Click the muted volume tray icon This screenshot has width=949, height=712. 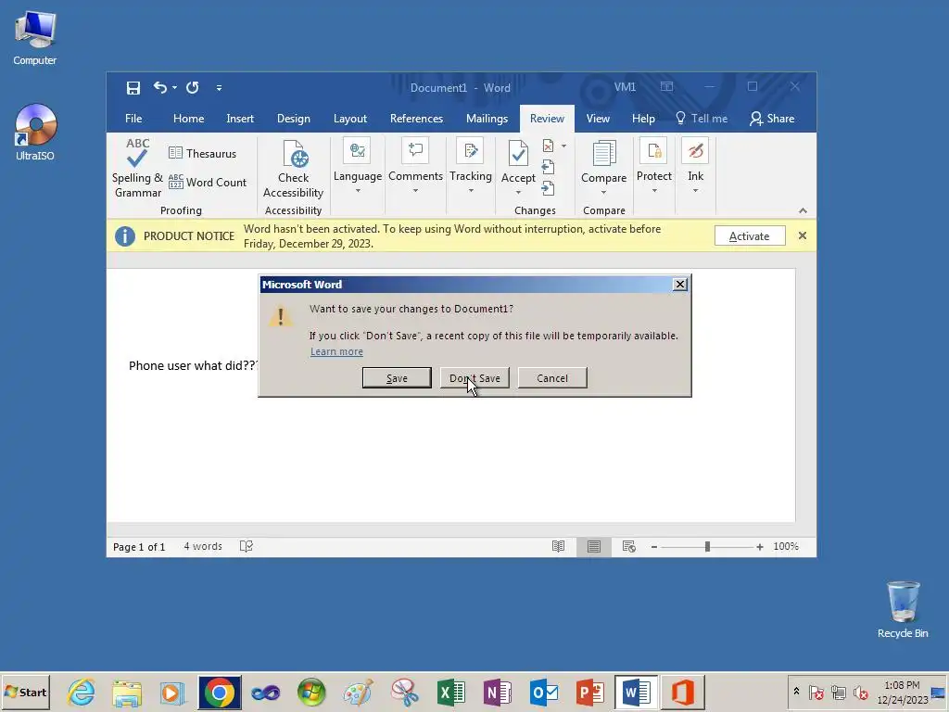pyautogui.click(x=860, y=692)
